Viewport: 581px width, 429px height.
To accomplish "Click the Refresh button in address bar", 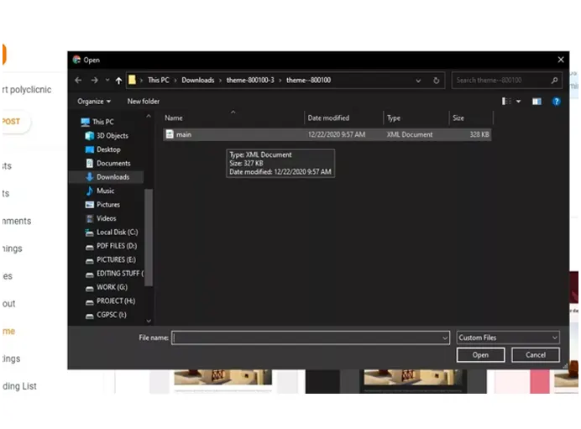I will tap(437, 81).
